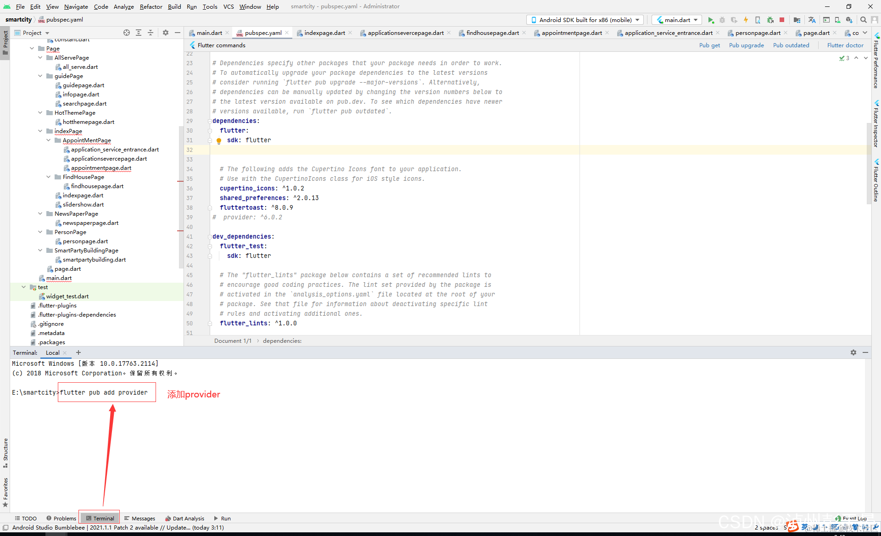
Task: Click intention lightbulb on line 31
Action: click(x=219, y=141)
